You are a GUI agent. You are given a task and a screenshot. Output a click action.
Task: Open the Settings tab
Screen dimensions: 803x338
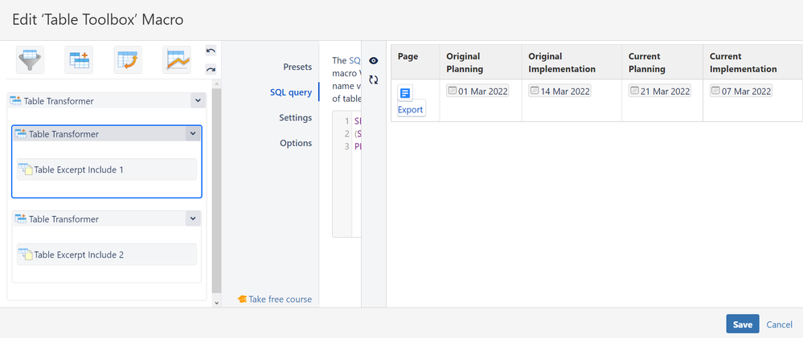coord(296,117)
